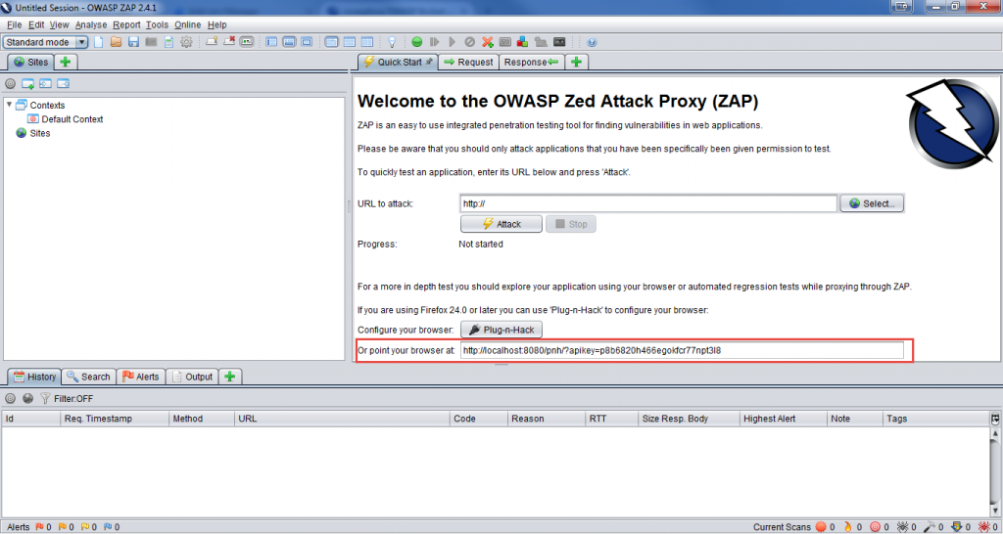Click the Session Properties document icon

point(168,42)
